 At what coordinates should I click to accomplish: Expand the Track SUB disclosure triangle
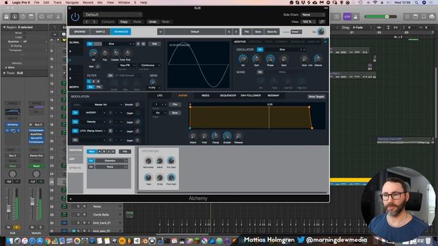[4, 73]
